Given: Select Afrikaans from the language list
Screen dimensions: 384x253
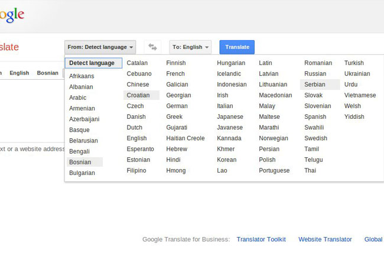Looking at the screenshot, I should pos(82,76).
